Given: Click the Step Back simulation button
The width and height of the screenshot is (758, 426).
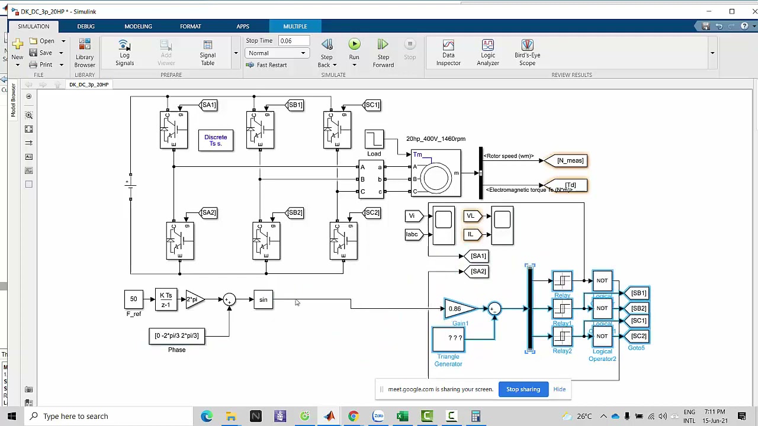Looking at the screenshot, I should click(x=327, y=45).
